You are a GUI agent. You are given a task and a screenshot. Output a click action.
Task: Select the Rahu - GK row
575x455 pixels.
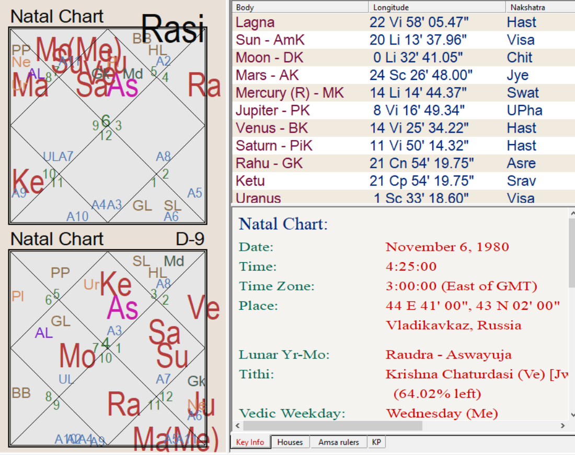(x=404, y=163)
